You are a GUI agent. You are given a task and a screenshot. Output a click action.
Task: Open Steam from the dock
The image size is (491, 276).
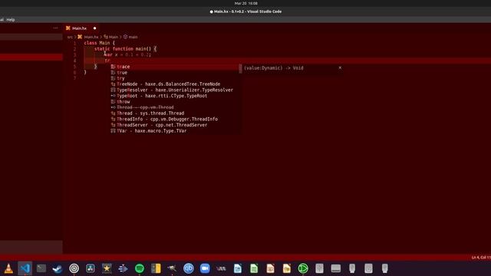point(58,268)
